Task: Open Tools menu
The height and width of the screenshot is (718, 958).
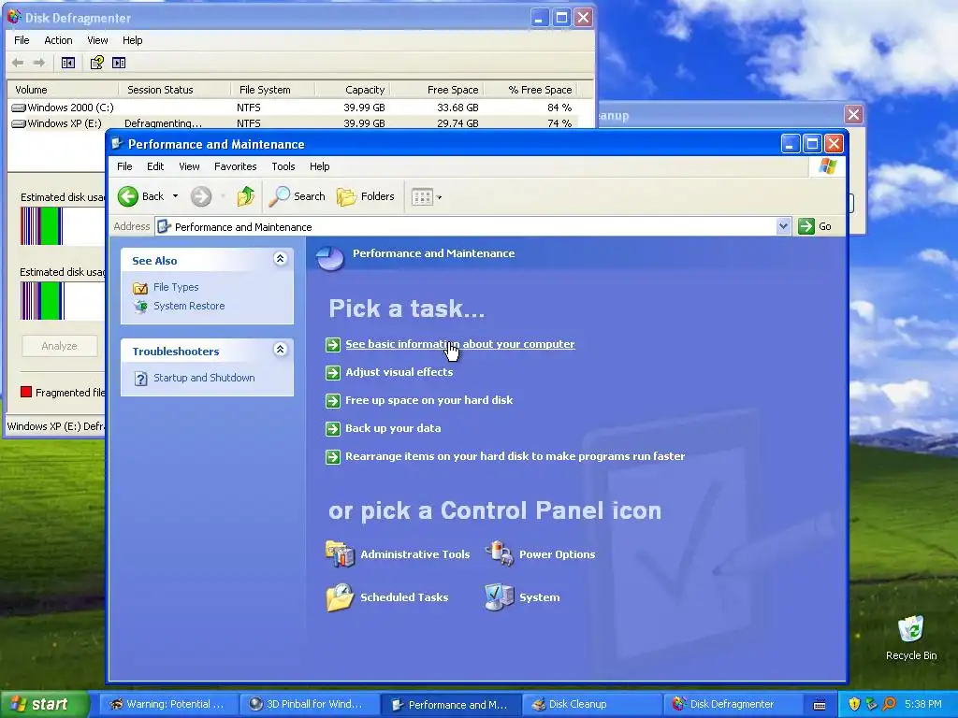Action: (x=283, y=166)
